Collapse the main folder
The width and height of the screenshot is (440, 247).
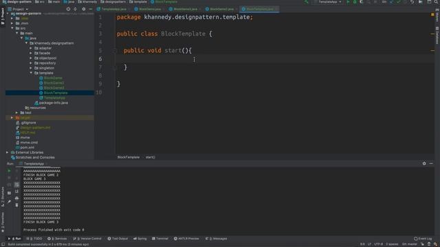click(x=16, y=34)
